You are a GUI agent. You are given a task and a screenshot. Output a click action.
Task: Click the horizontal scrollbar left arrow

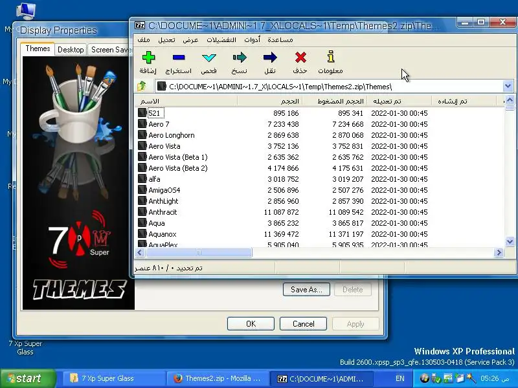point(139,253)
